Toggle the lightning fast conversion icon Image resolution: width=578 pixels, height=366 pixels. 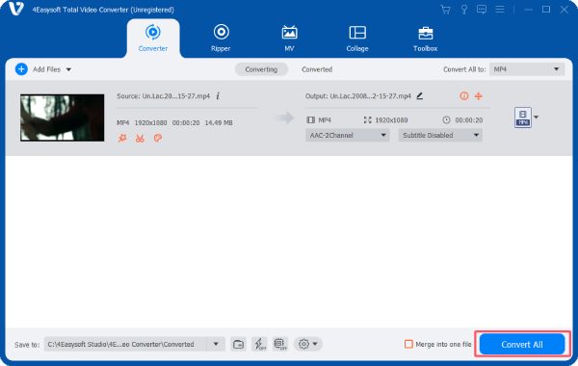tap(259, 344)
